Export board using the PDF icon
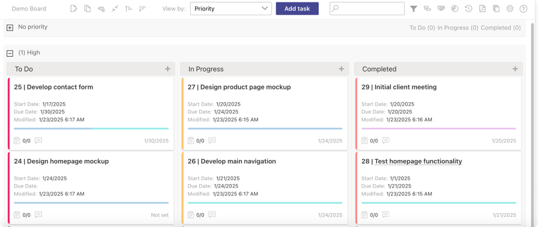Viewport: 538px width, 227px height. pos(482,9)
